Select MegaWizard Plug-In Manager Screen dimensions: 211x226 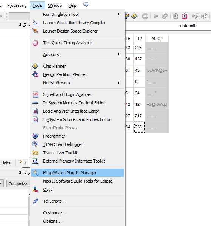coord(77,173)
